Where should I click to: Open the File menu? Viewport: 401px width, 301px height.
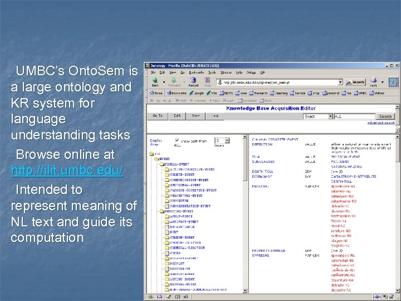pos(153,72)
